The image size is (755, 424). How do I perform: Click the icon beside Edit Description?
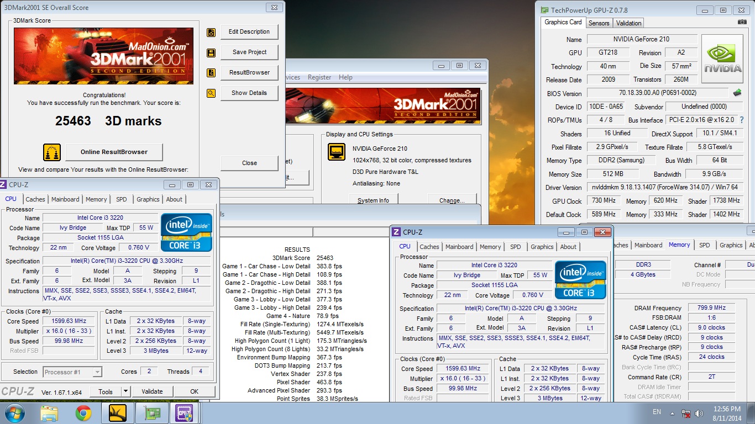[211, 33]
